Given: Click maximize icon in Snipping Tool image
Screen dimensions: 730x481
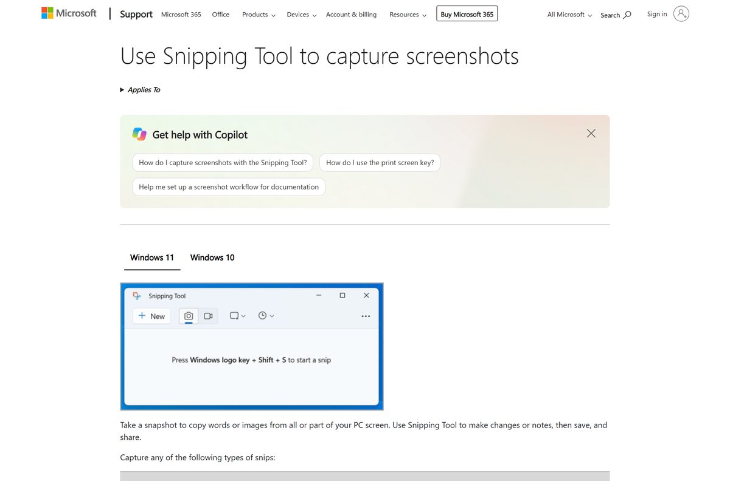Looking at the screenshot, I should tap(342, 295).
